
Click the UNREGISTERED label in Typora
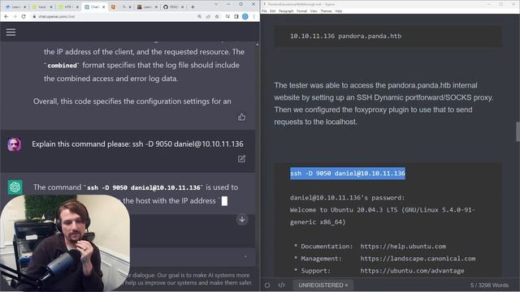coord(320,285)
